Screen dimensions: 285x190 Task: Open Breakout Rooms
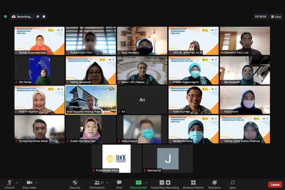[193, 183]
